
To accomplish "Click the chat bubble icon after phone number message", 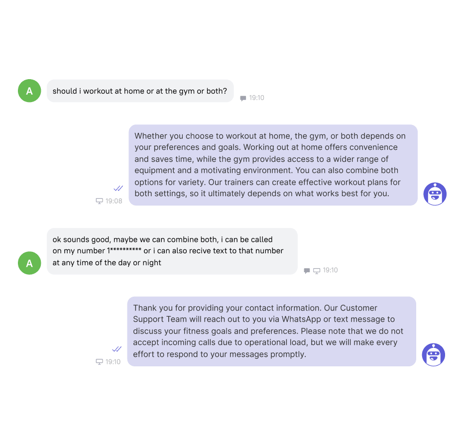I will pos(307,271).
